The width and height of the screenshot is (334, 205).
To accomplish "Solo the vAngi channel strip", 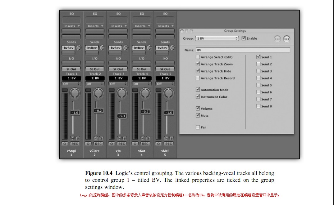I will (78, 138).
